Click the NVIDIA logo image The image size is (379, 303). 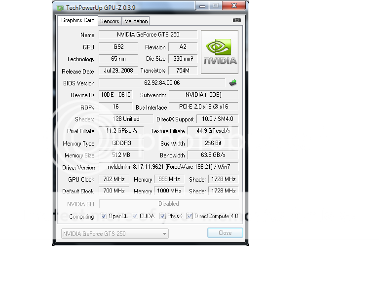[220, 52]
